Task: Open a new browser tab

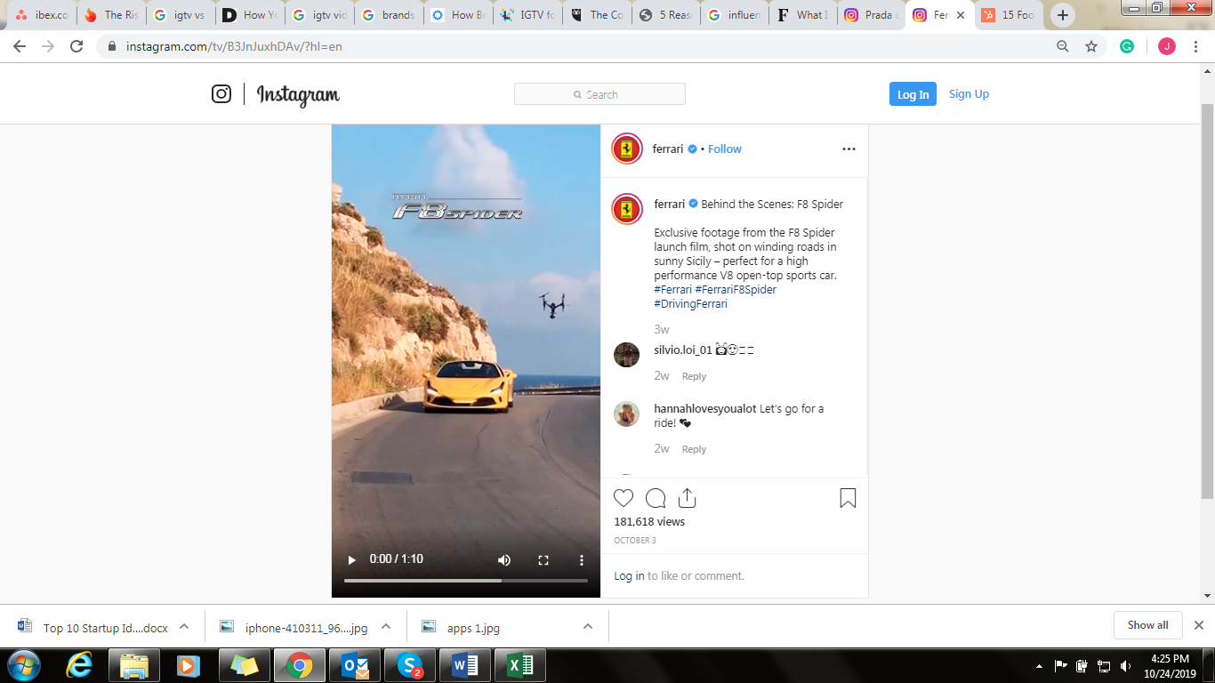Action: (x=1063, y=15)
